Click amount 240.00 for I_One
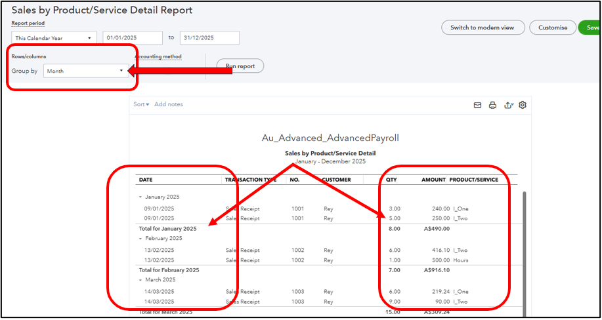The width and height of the screenshot is (602, 320). click(441, 209)
